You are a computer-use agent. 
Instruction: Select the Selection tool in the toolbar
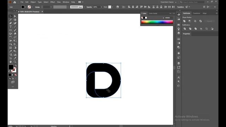(10, 16)
